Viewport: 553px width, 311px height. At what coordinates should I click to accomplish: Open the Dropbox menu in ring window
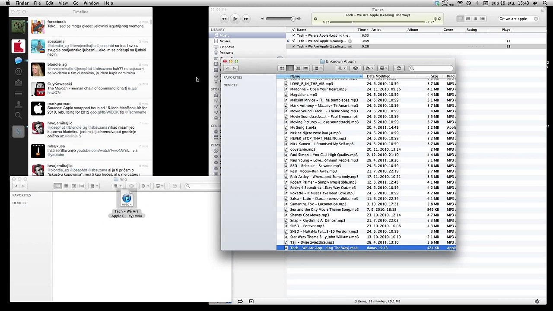[159, 186]
